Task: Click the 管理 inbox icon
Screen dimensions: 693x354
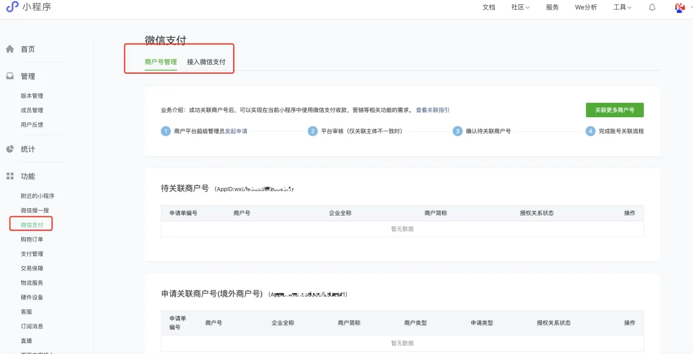Action: (x=10, y=76)
